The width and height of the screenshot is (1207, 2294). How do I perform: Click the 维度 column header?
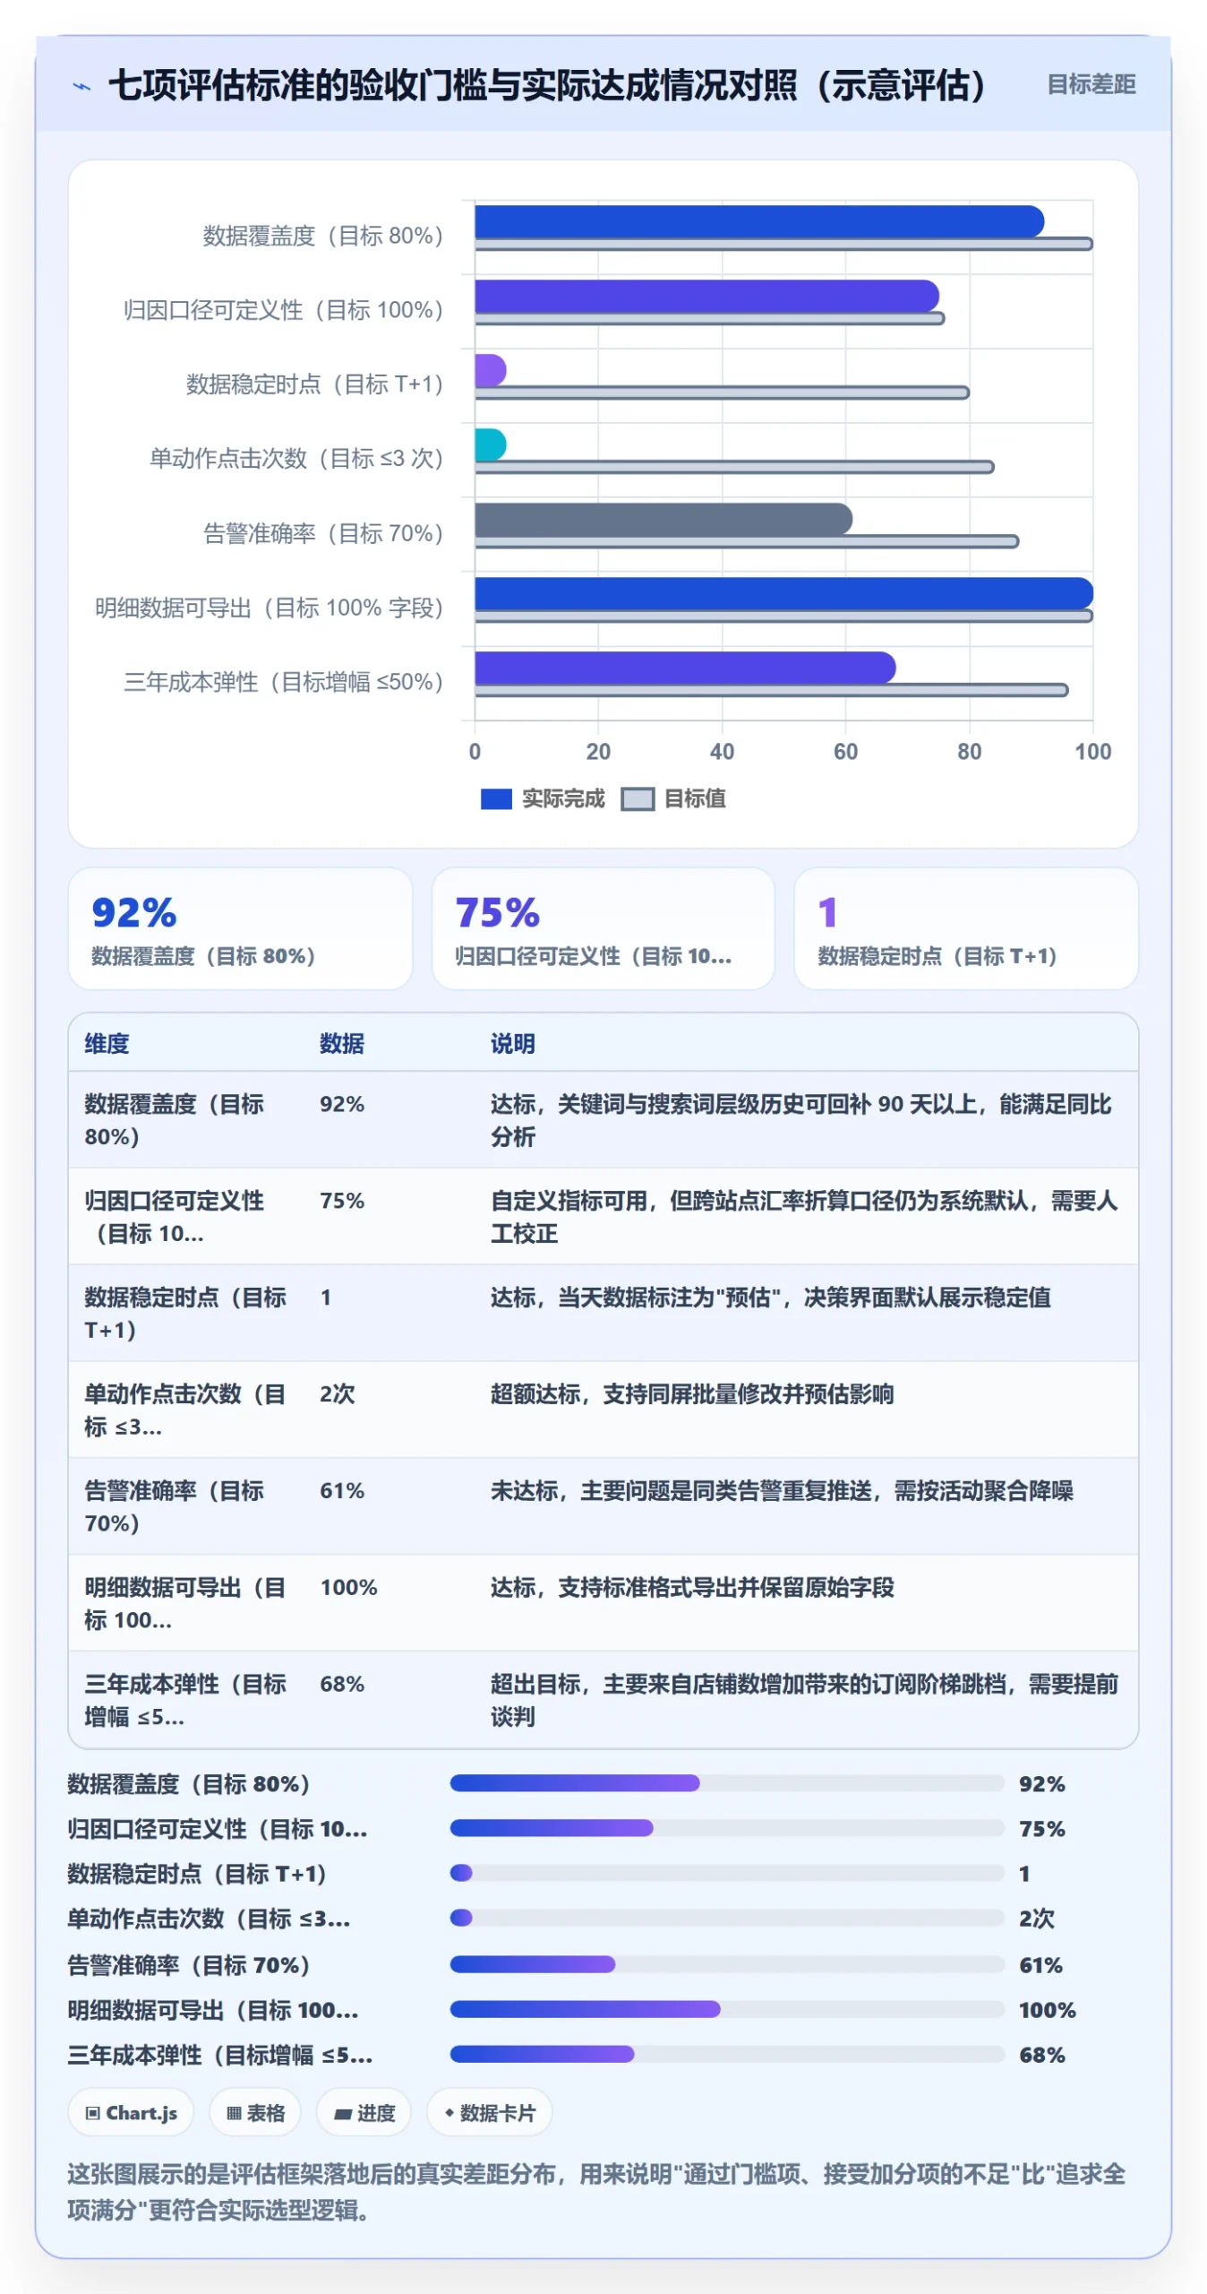(107, 1043)
